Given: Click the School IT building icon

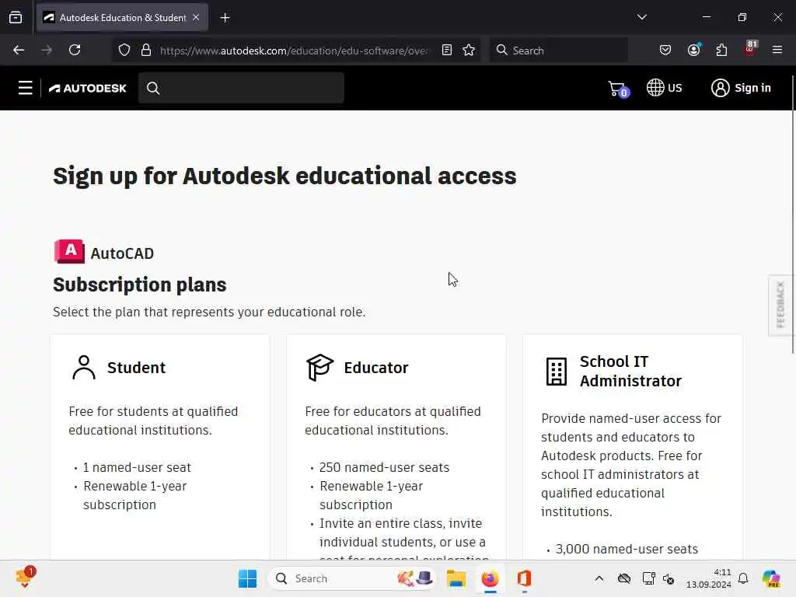Looking at the screenshot, I should (556, 371).
